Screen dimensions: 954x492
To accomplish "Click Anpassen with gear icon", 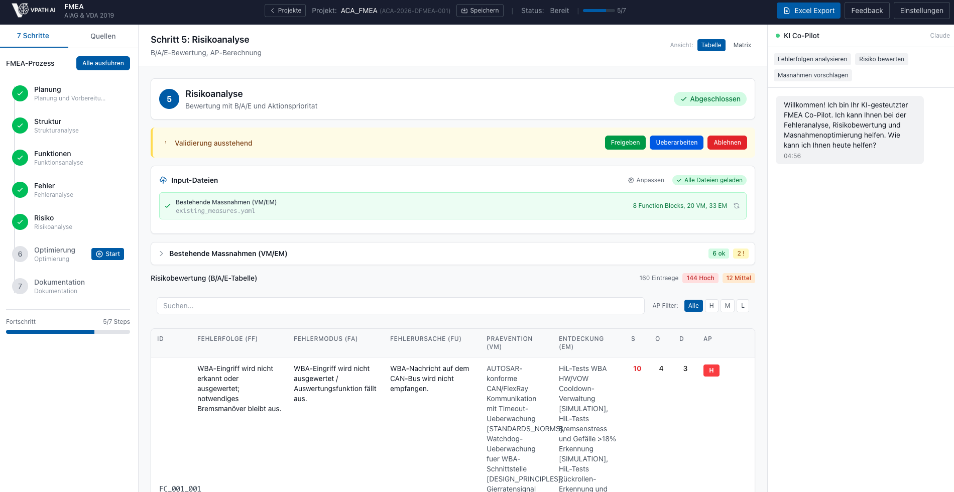I will [646, 180].
